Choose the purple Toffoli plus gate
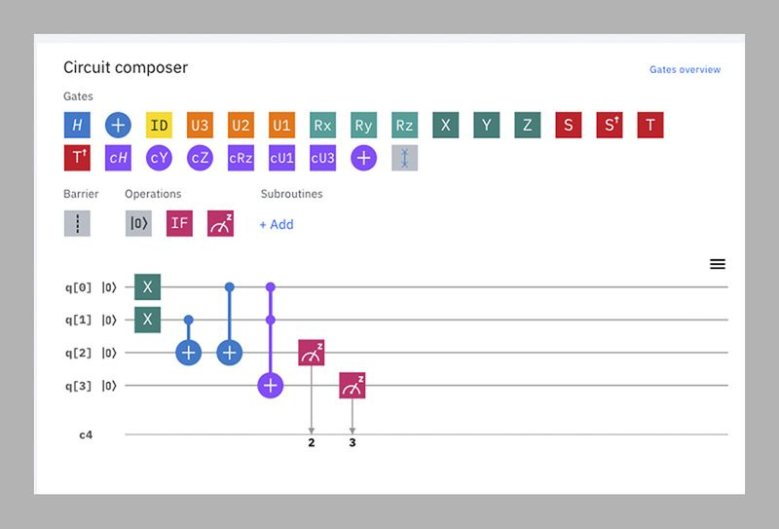Screen dimensions: 779x529 [363, 158]
